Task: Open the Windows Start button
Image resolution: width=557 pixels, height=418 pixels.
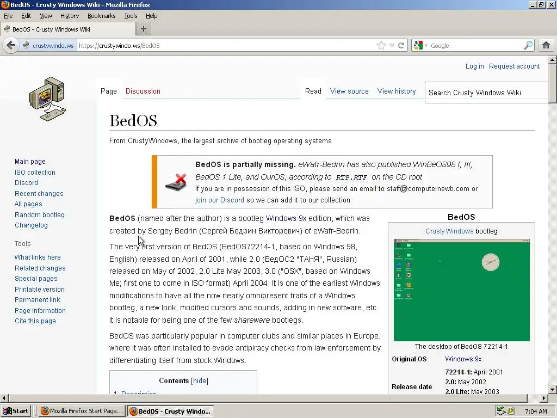Action: click(16, 411)
